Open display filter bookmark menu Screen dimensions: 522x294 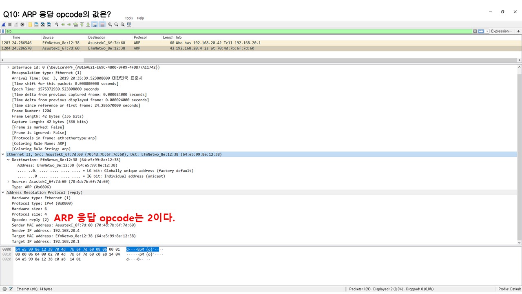[x=3, y=31]
